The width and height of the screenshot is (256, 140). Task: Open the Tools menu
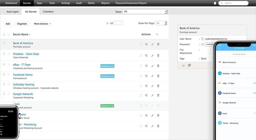click(x=52, y=3)
